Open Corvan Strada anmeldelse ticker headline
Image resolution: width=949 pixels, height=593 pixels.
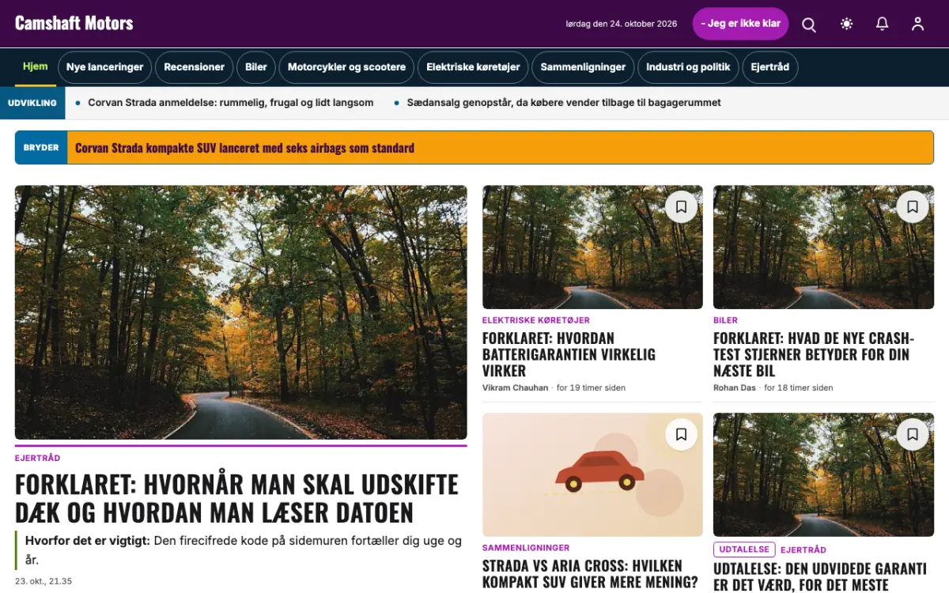231,103
